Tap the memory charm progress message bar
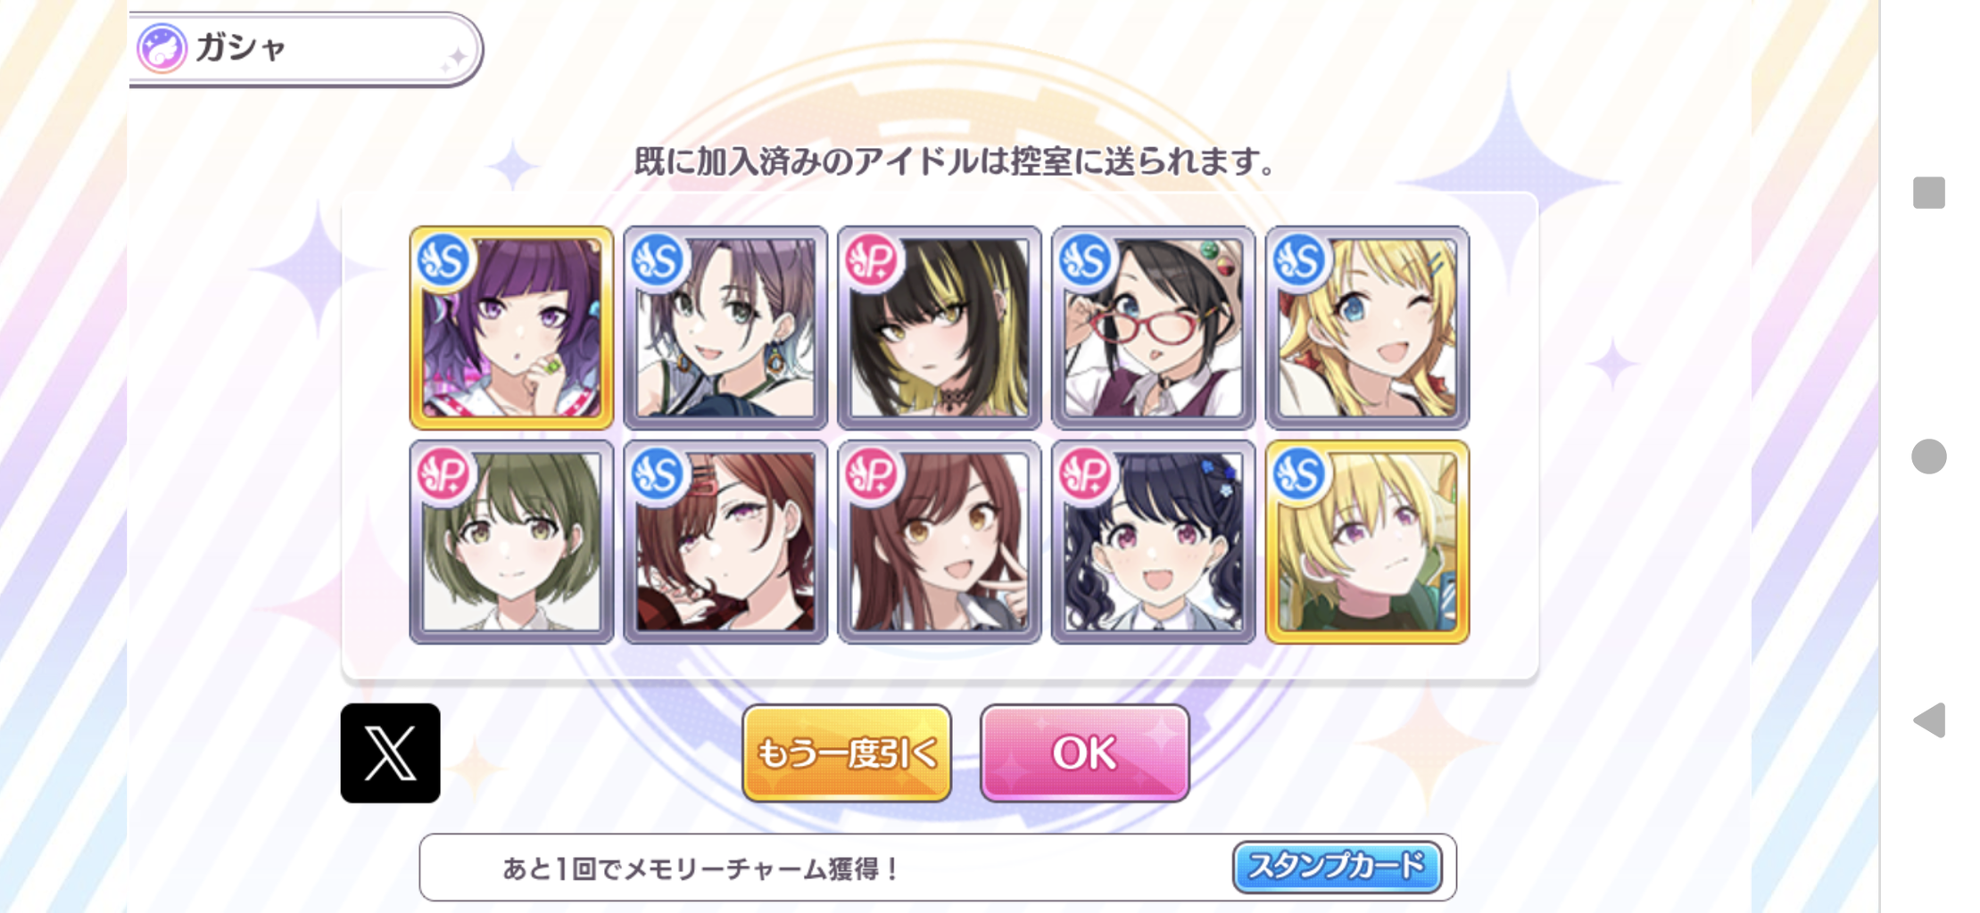This screenshot has width=1980, height=913. click(938, 868)
